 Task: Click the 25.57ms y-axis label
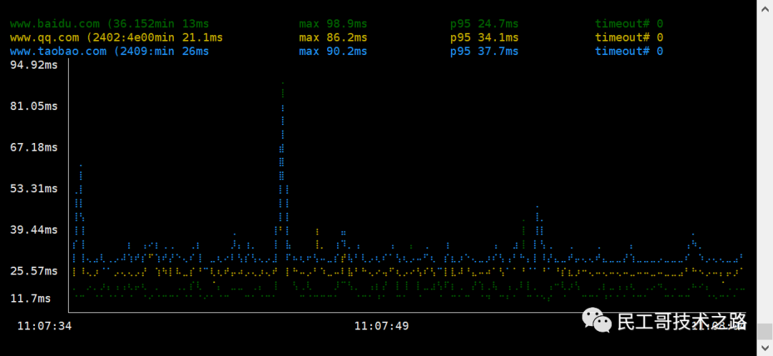coord(34,271)
